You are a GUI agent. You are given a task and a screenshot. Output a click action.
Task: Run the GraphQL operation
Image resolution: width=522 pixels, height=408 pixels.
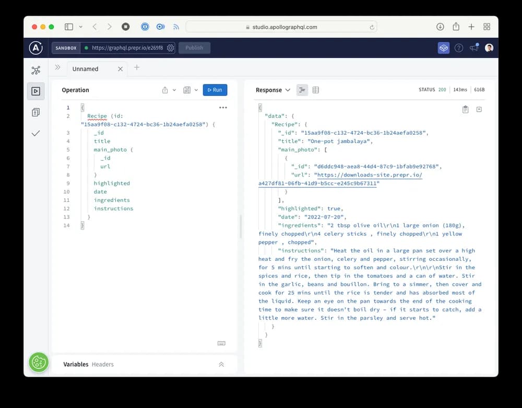(x=215, y=90)
